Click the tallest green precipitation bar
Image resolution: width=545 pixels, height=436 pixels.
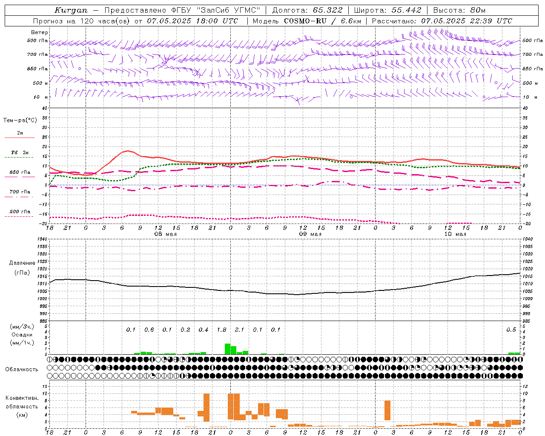(x=227, y=349)
